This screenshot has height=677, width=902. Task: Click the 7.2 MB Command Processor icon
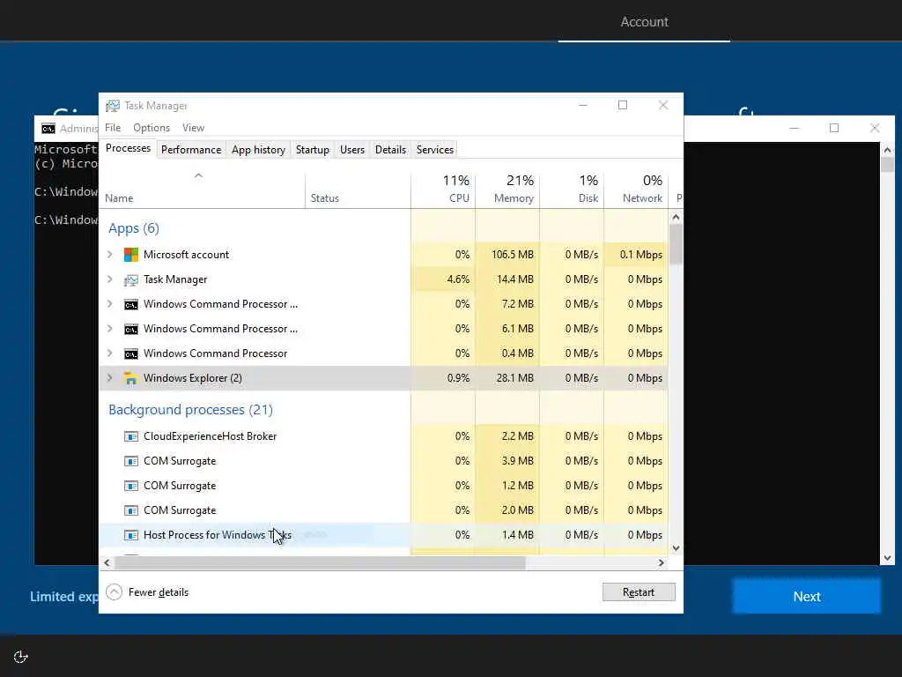click(x=131, y=304)
